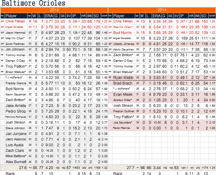Click Josh Stinson in the 2013 table

click(x=15, y=122)
